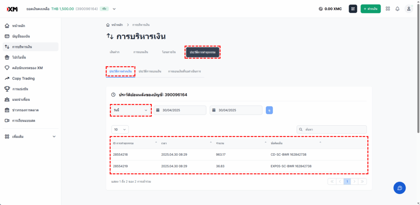Screen dimensions: 420x205
Task: Open the user profile avatar
Action: 409,9
